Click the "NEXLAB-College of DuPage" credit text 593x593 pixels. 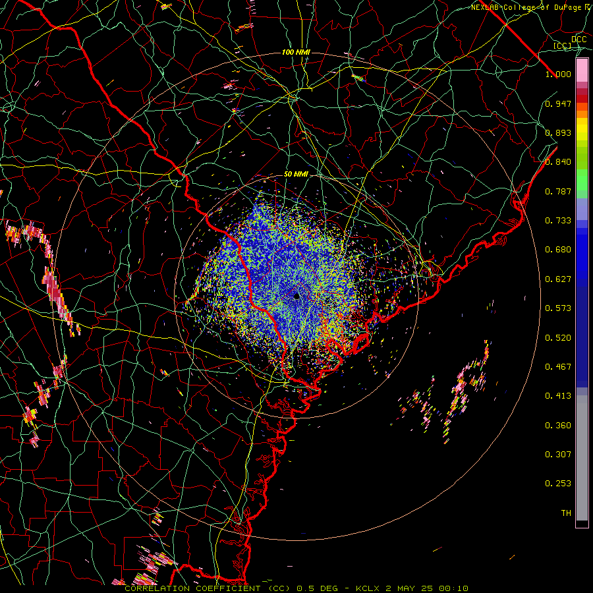coord(526,7)
